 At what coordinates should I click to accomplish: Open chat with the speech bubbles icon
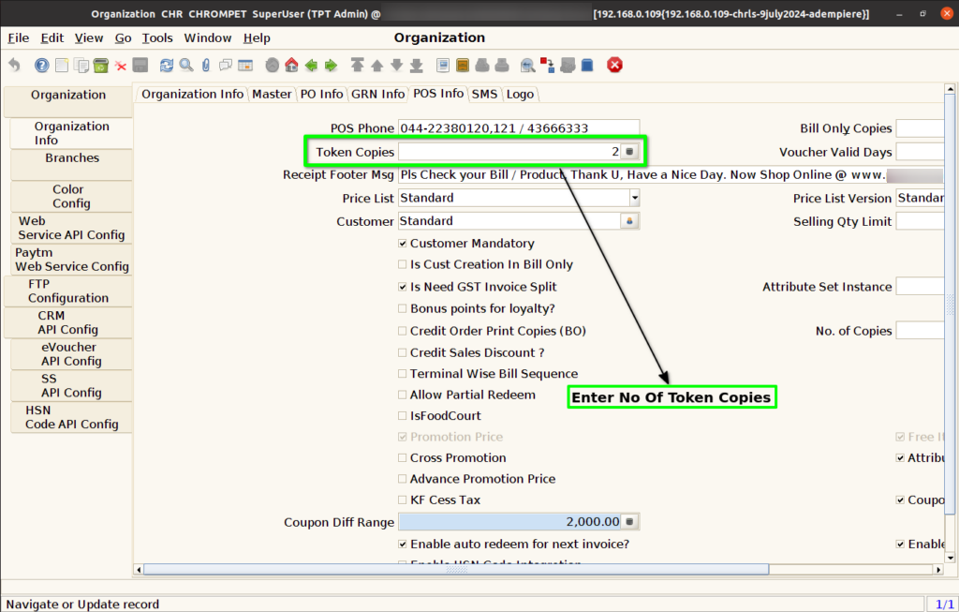[226, 65]
